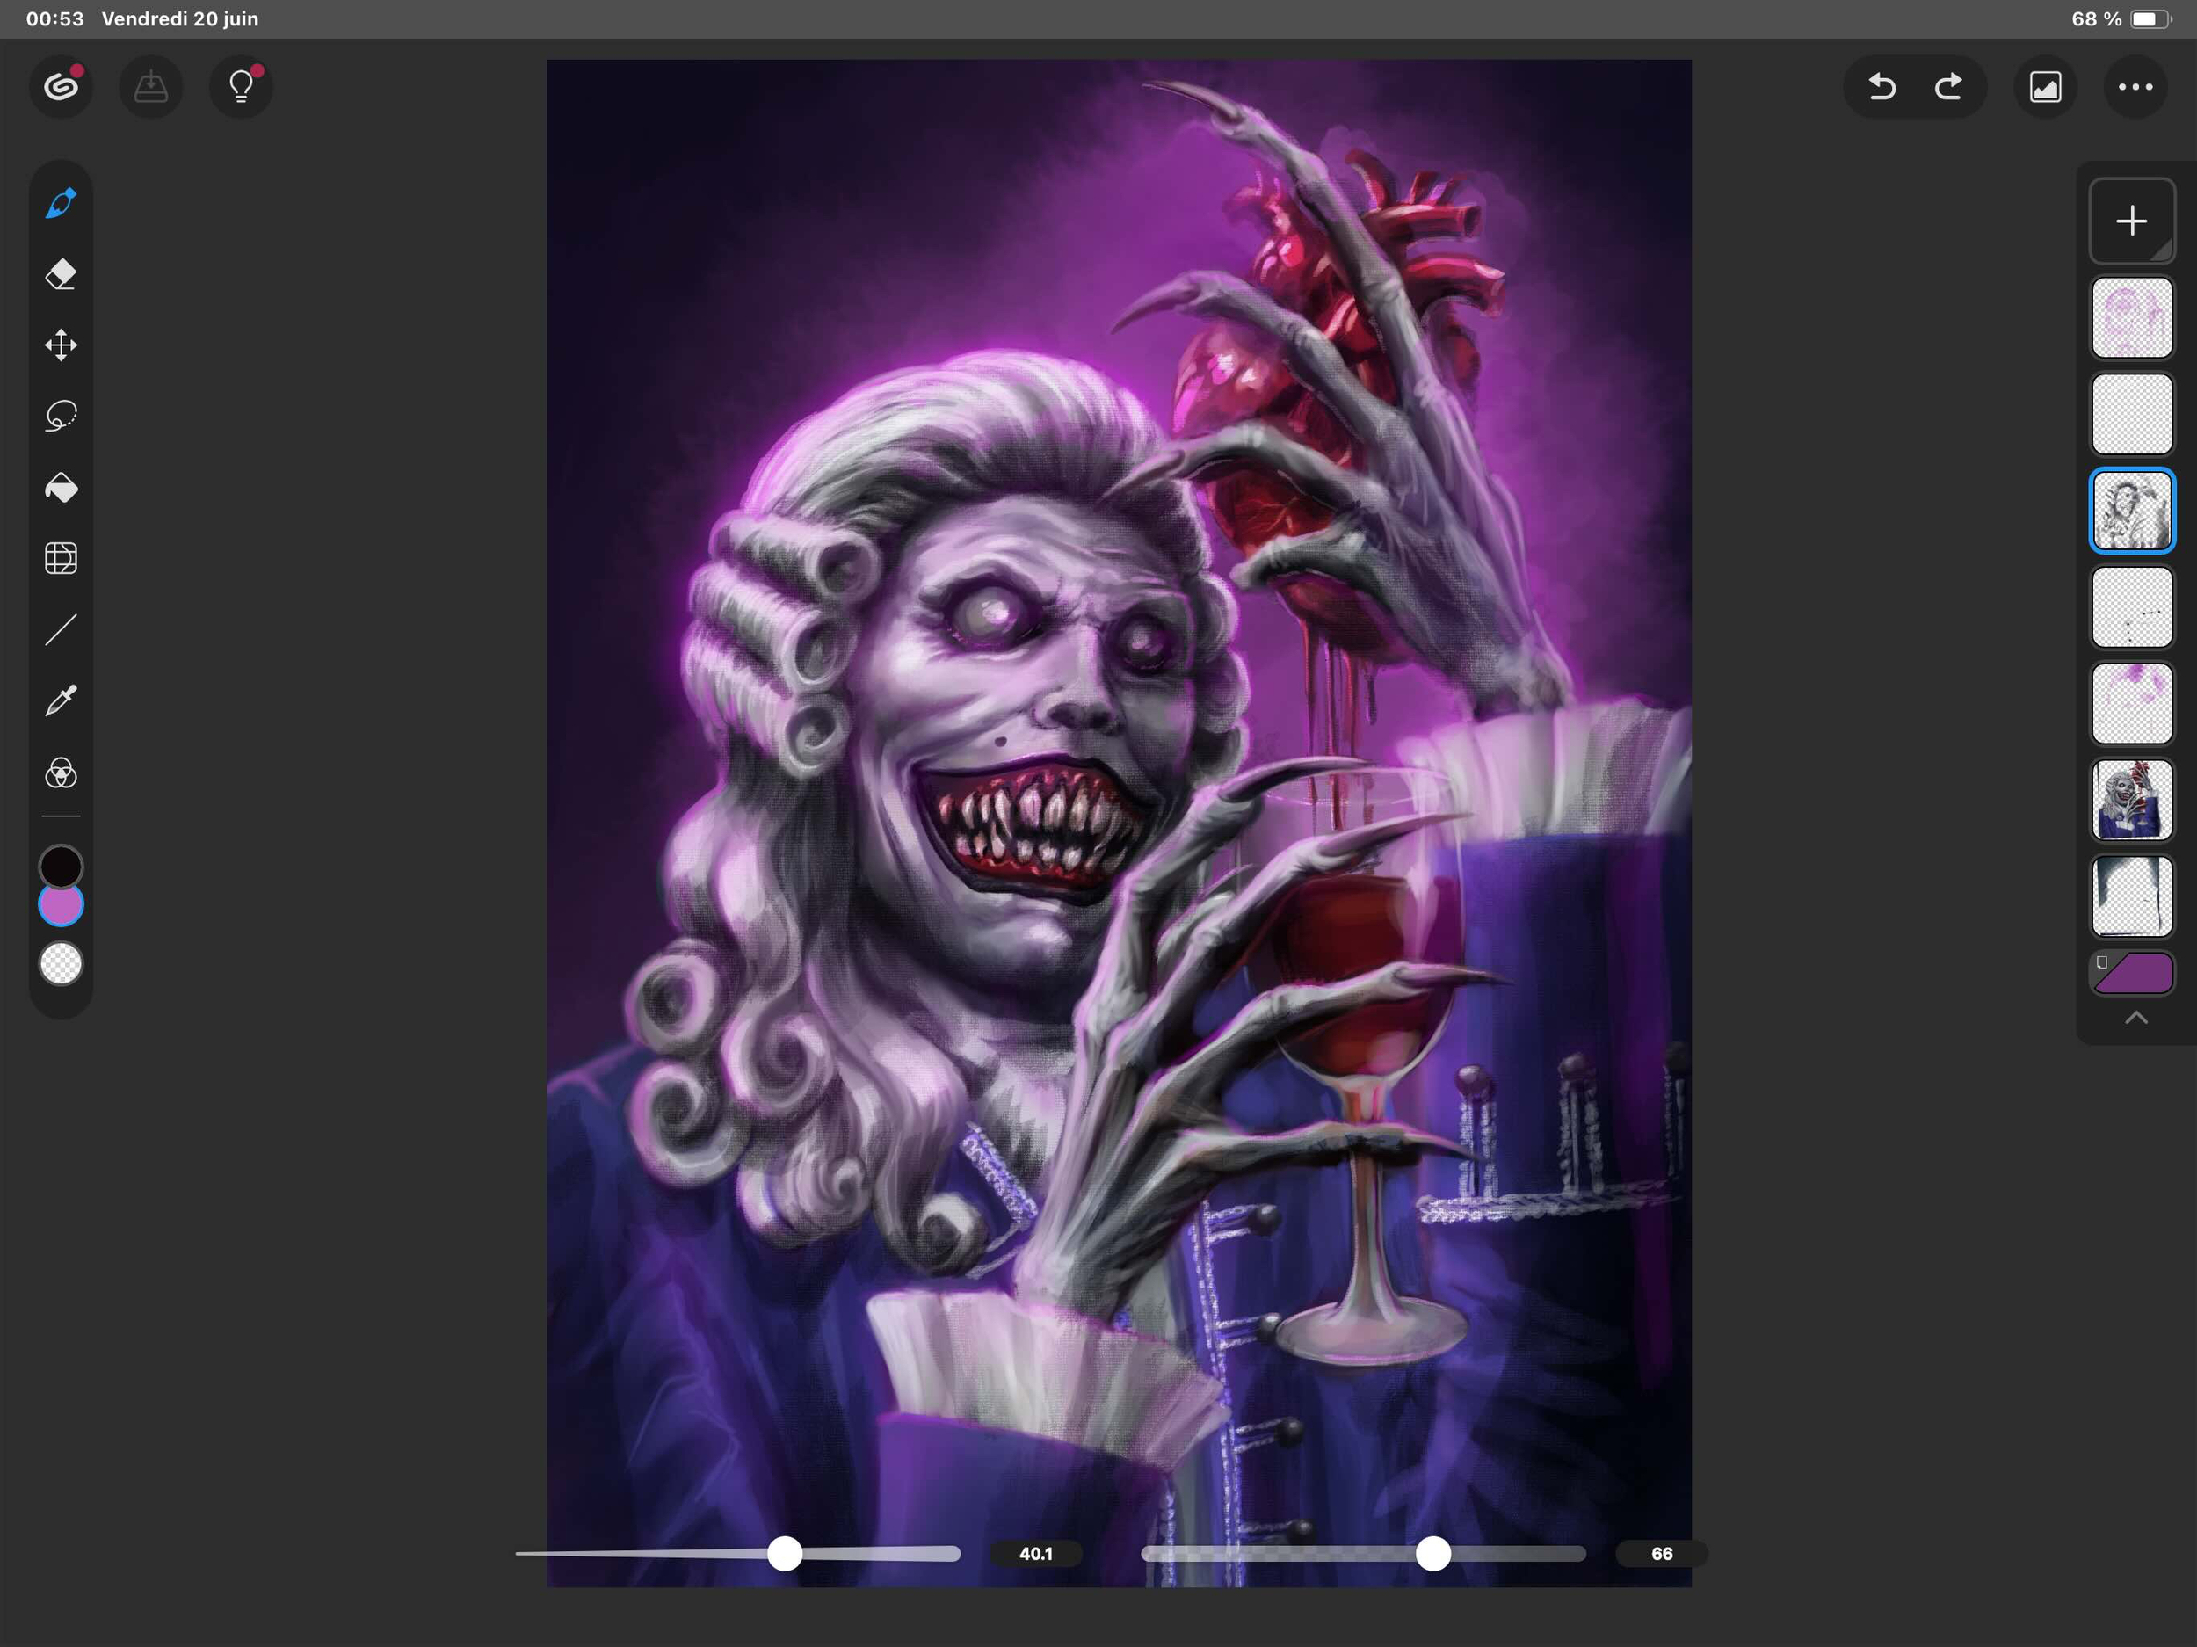The width and height of the screenshot is (2197, 1647).
Task: Redo the undone action
Action: pos(1948,87)
